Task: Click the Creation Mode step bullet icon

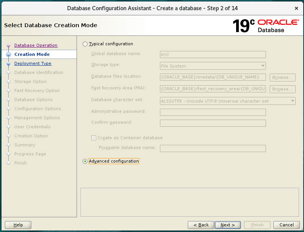Action: pos(8,54)
